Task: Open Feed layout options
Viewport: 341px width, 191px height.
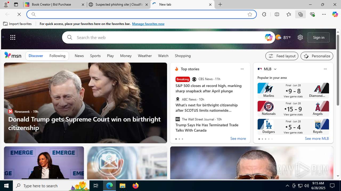Action: click(x=282, y=56)
